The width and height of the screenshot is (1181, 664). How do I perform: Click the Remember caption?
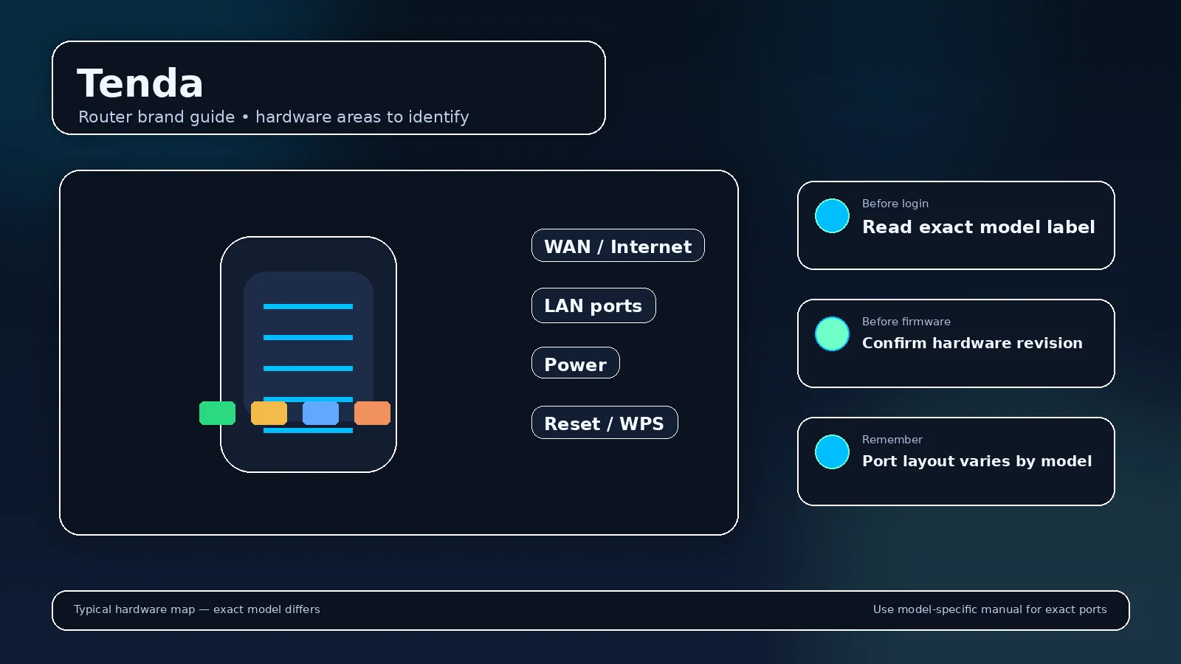[892, 440]
